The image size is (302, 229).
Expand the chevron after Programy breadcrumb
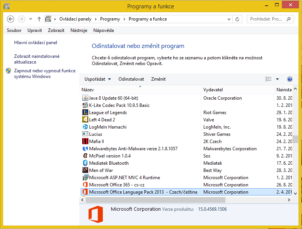tap(125, 19)
